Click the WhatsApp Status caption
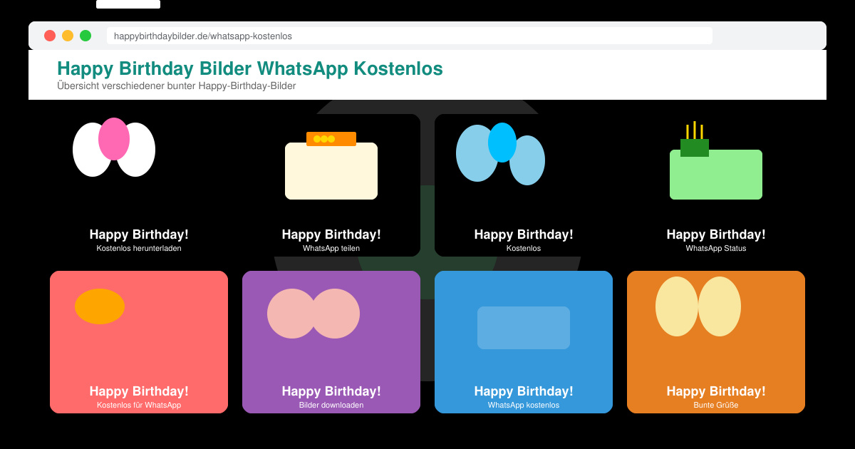 (x=716, y=248)
